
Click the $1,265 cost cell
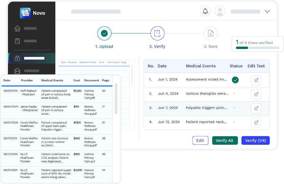pos(77,91)
